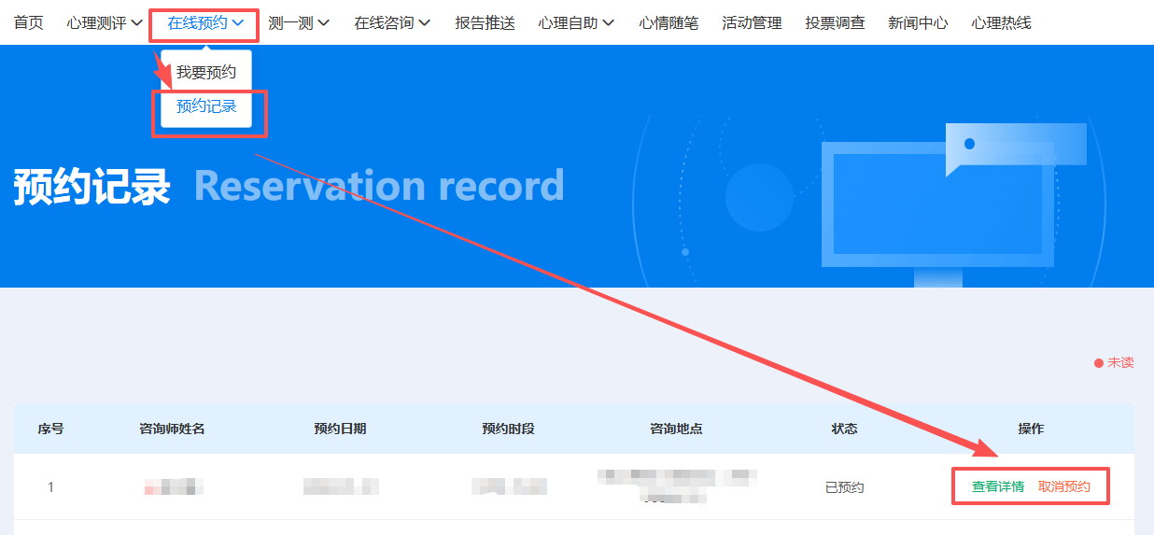Go to 心情随笔 page

668,22
